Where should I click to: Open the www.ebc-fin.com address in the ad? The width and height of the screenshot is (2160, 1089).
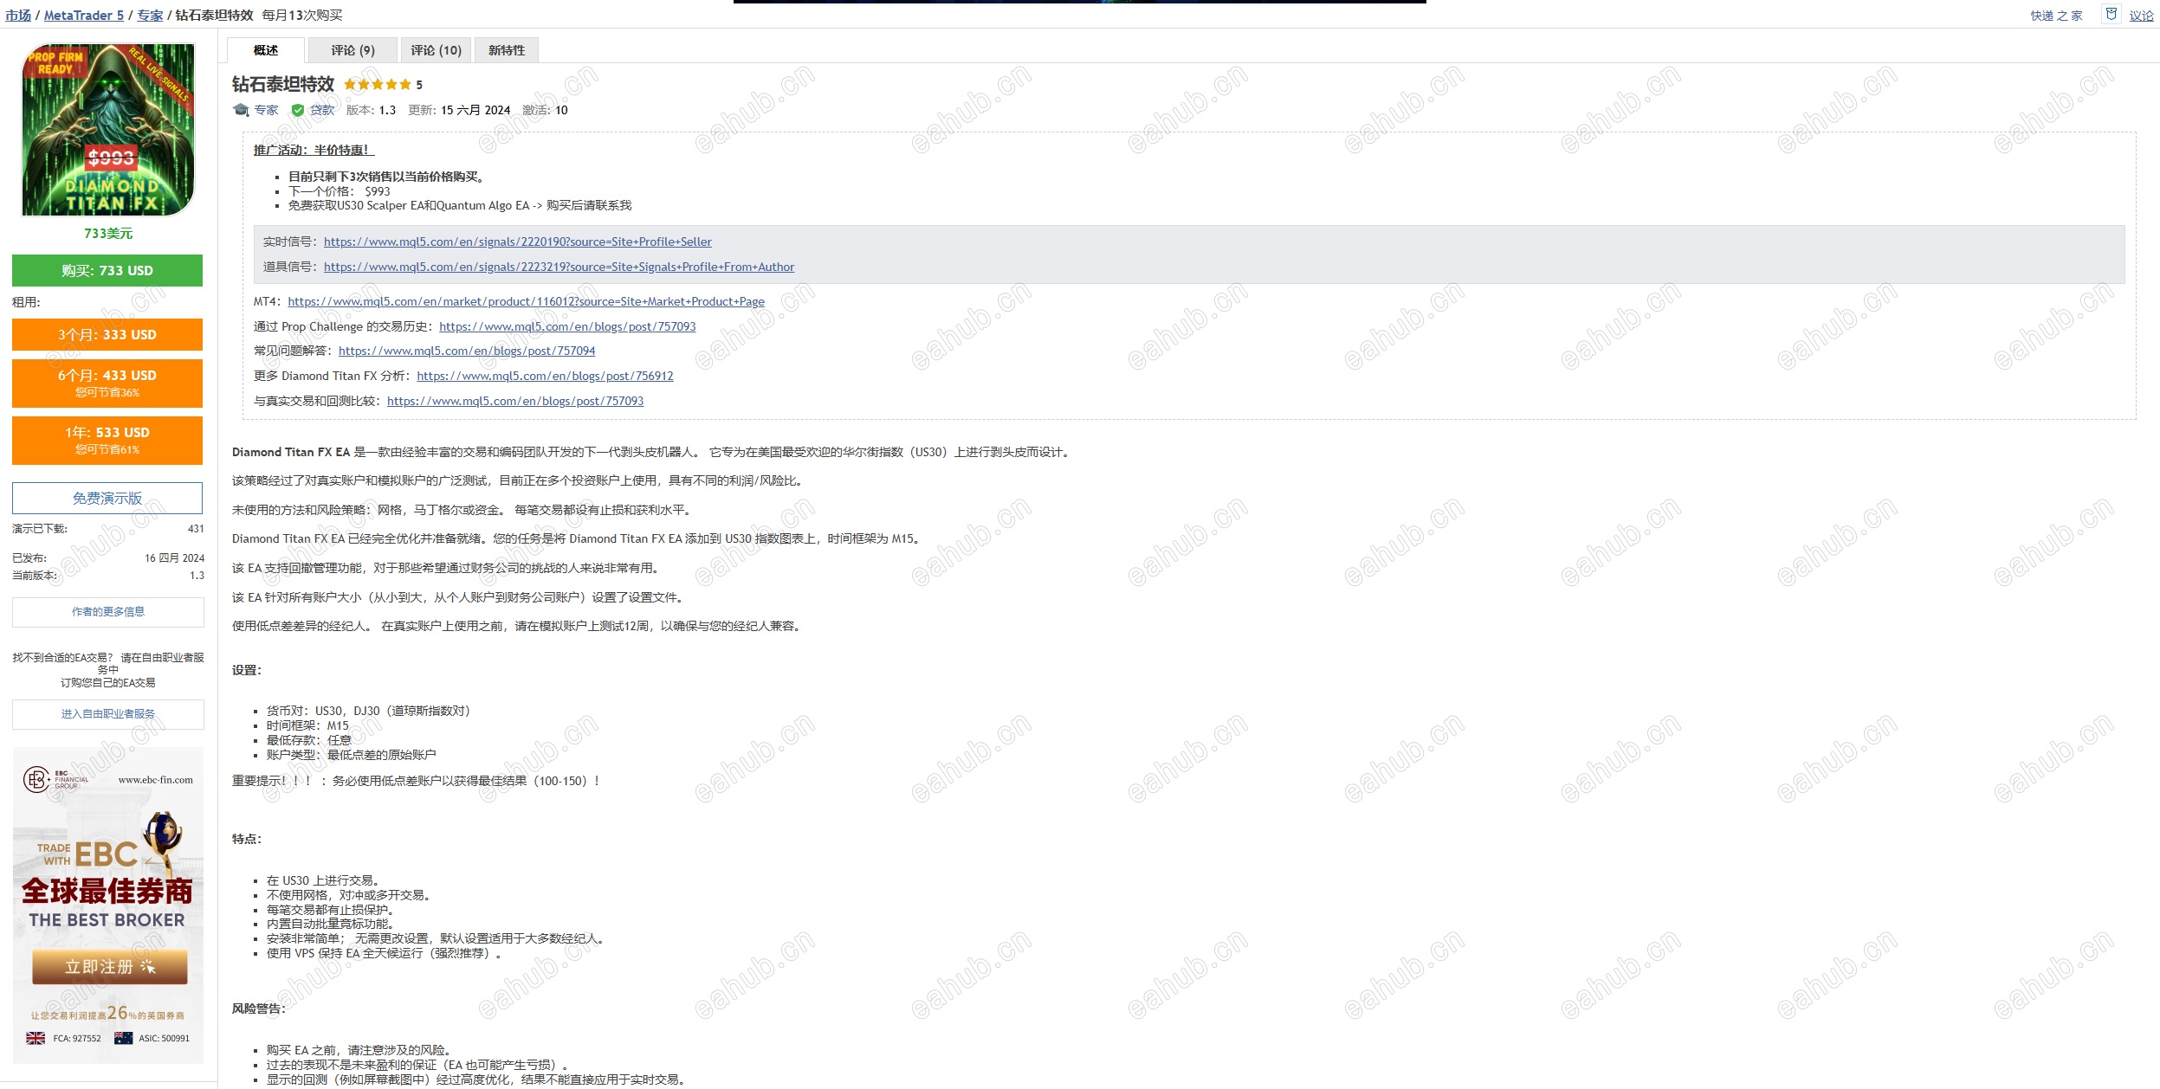click(x=156, y=780)
